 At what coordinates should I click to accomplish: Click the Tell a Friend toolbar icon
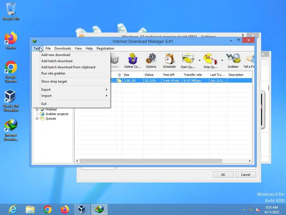[x=249, y=61]
